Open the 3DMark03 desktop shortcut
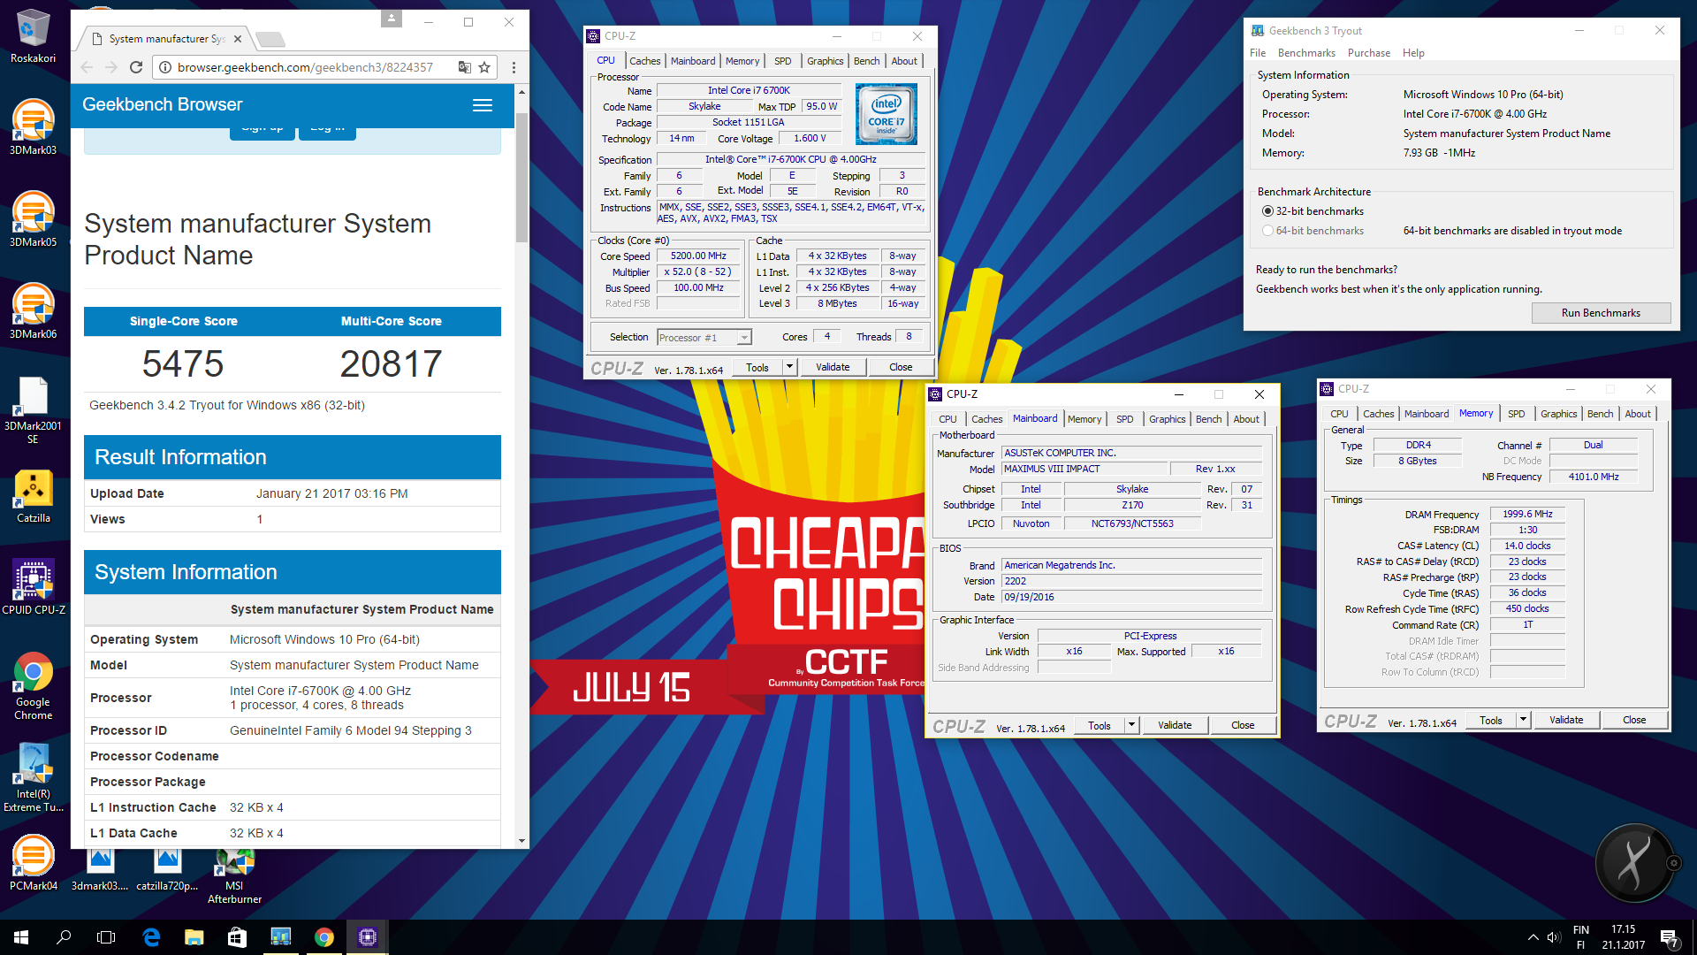The width and height of the screenshot is (1697, 955). tap(33, 128)
